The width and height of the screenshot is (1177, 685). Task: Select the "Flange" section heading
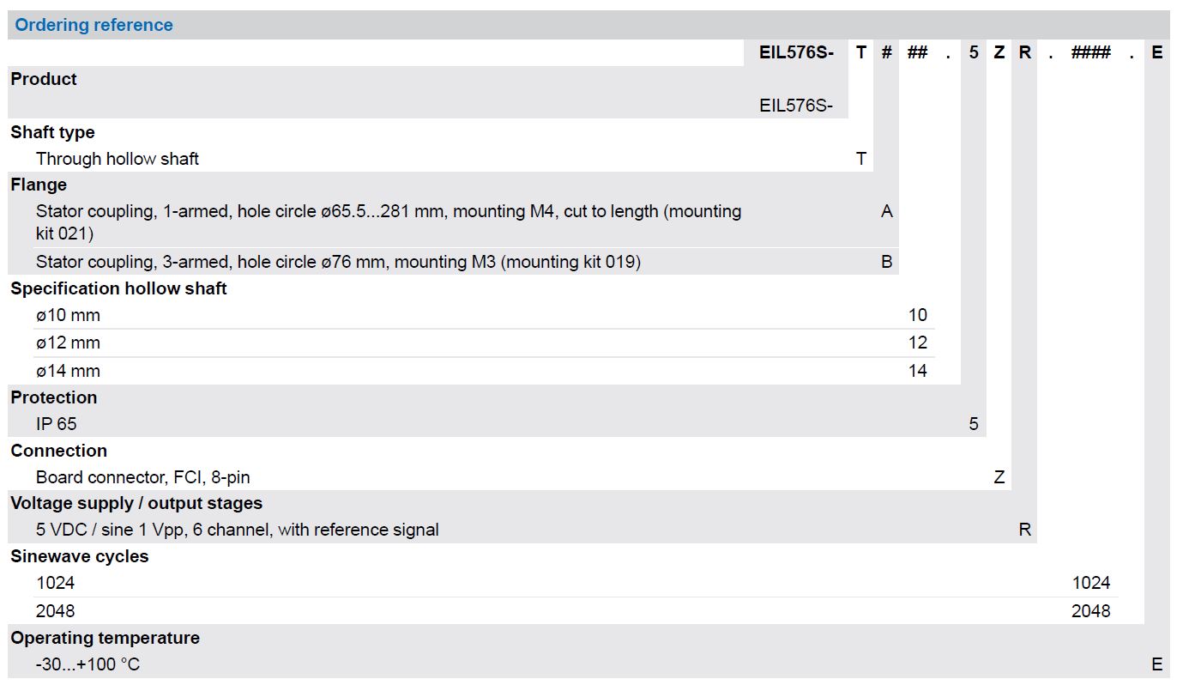pyautogui.click(x=39, y=185)
